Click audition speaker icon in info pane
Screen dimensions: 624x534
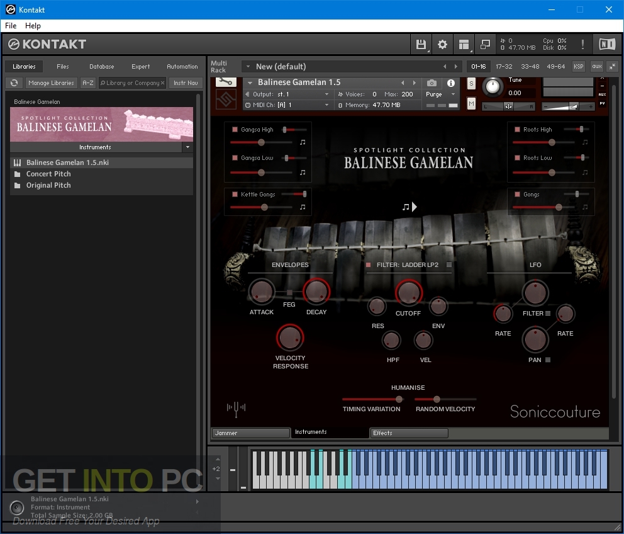click(x=17, y=508)
